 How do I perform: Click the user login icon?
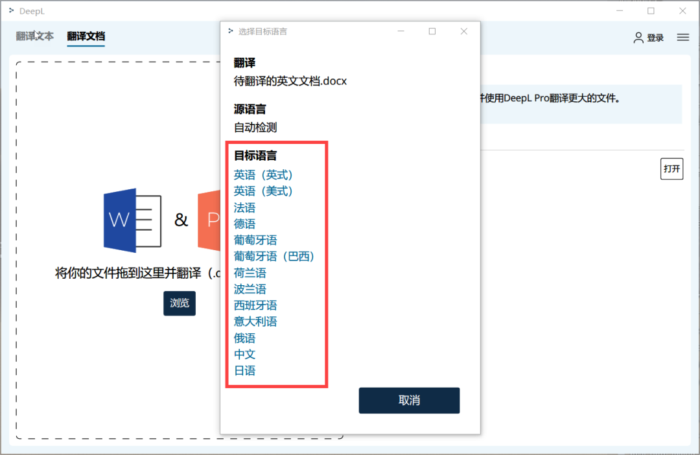pyautogui.click(x=638, y=38)
